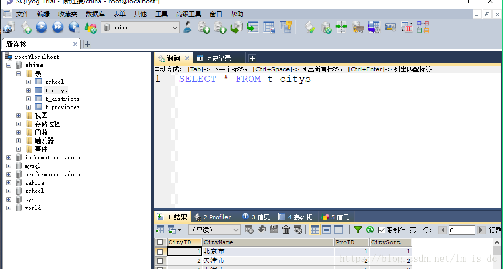Screen dimensions: 503x269
Task: Click the save changes floppy icon
Action: [274, 229]
